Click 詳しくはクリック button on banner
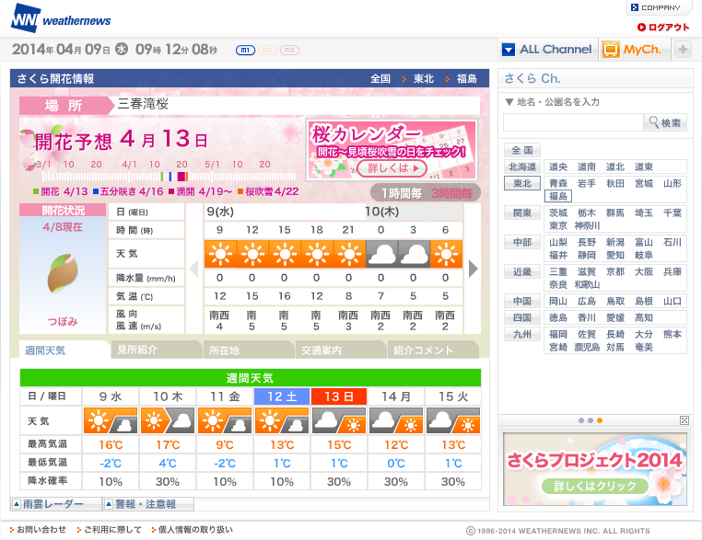This screenshot has height=540, width=702. point(594,486)
